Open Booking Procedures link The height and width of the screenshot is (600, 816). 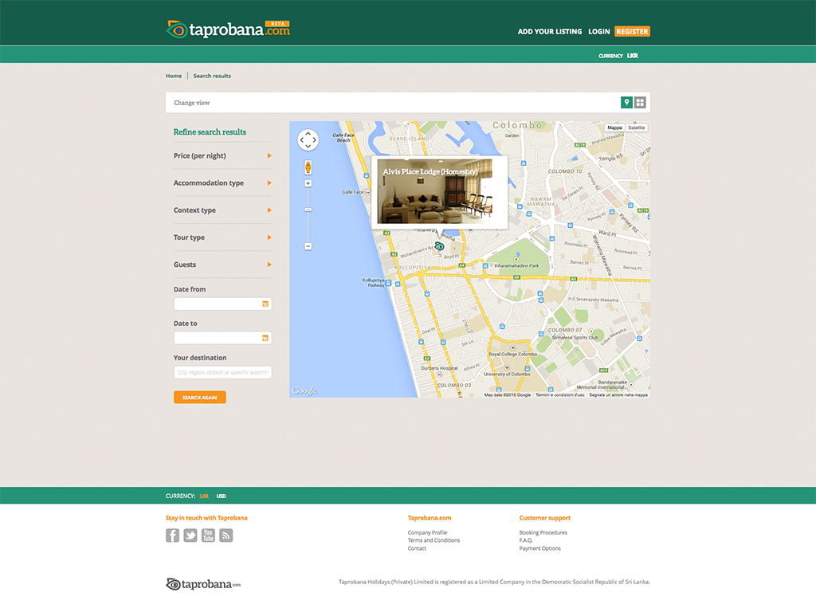click(x=543, y=532)
